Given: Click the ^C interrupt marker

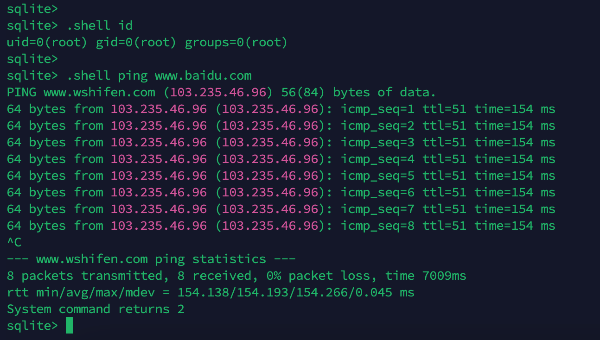Looking at the screenshot, I should pyautogui.click(x=14, y=242).
